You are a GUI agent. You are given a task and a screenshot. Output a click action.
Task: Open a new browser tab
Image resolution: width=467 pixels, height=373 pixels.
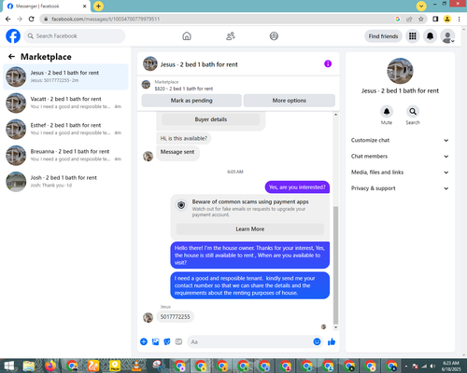coord(98,6)
